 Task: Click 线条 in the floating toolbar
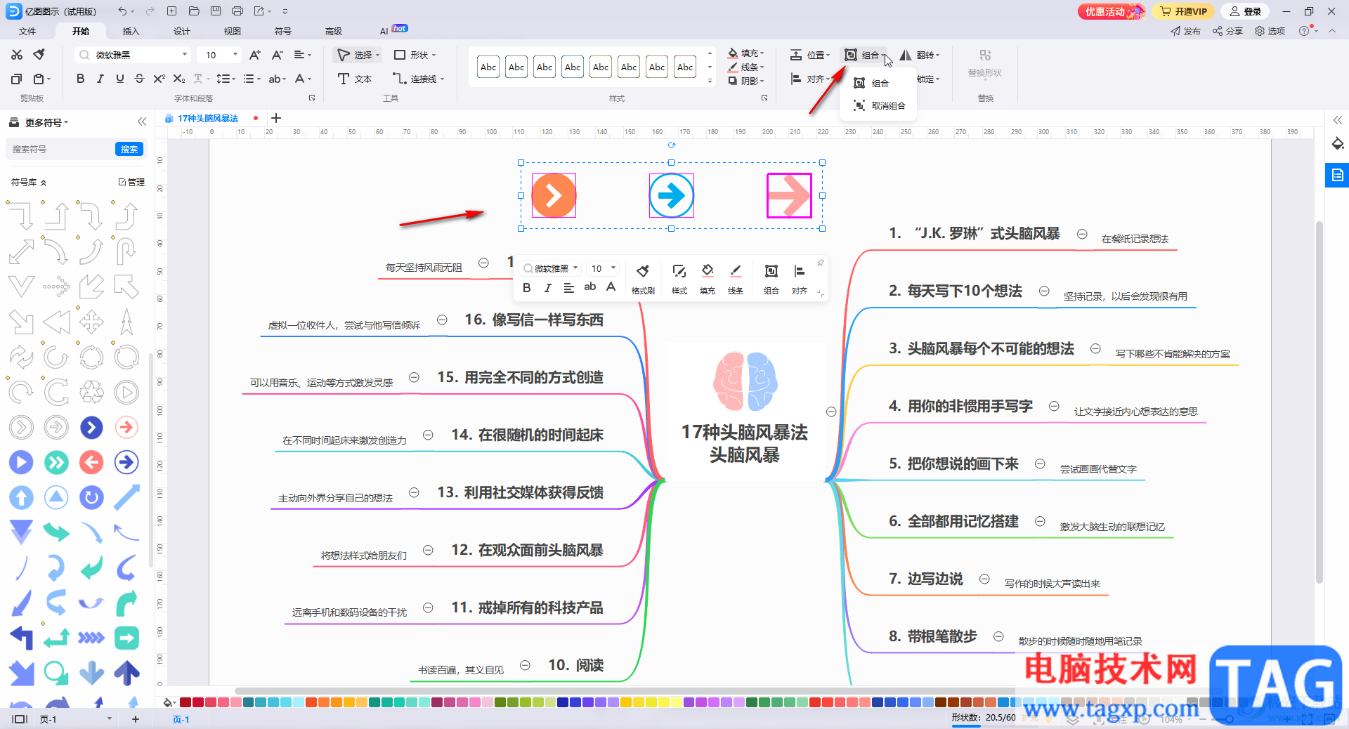(736, 279)
